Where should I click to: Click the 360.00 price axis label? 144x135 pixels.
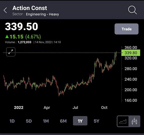pos(131,48)
